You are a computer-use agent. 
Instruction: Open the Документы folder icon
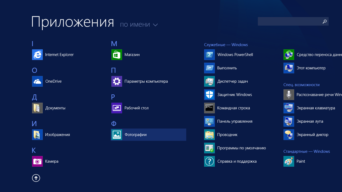(37, 108)
